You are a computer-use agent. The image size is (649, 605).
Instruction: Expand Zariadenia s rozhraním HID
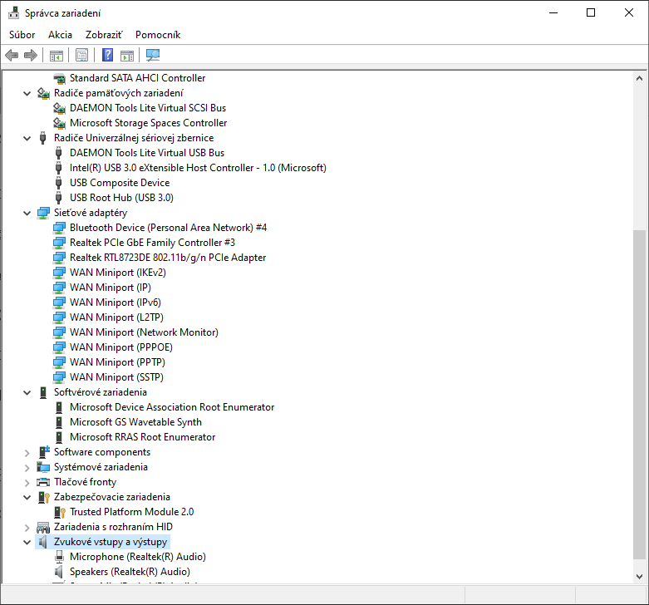click(x=27, y=527)
